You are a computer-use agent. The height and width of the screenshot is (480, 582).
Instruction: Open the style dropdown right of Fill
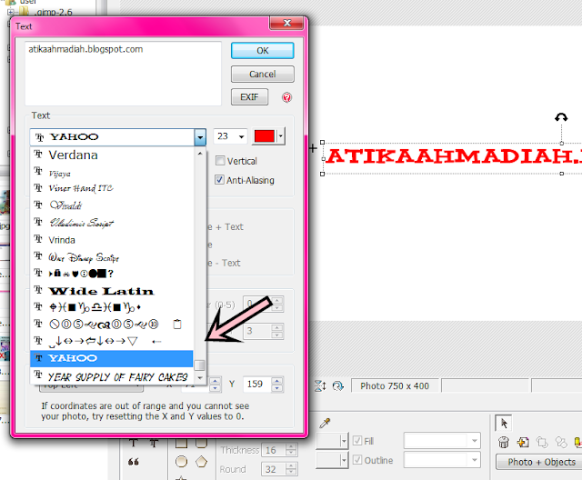[x=475, y=441]
